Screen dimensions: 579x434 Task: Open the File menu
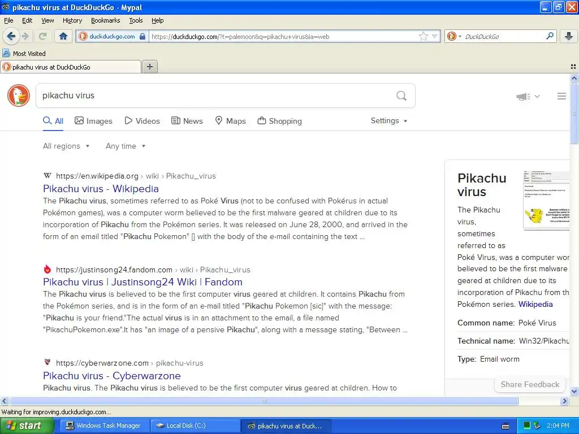(x=8, y=20)
